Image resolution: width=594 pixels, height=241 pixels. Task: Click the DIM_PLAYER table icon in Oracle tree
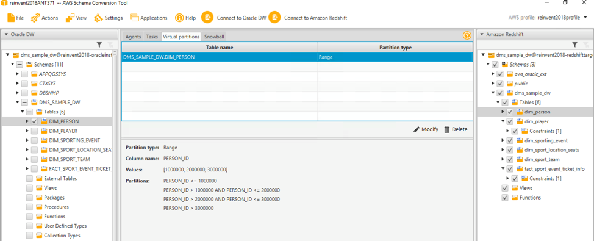point(44,131)
